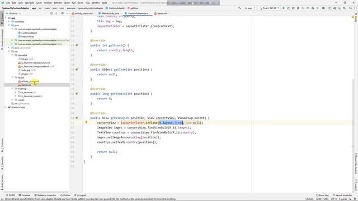
Task: Click the CRLF line separator in status bar
Action: [326, 199]
